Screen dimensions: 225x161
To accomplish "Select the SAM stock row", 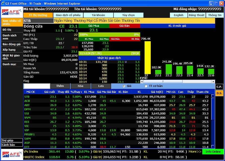I will point(117,138).
